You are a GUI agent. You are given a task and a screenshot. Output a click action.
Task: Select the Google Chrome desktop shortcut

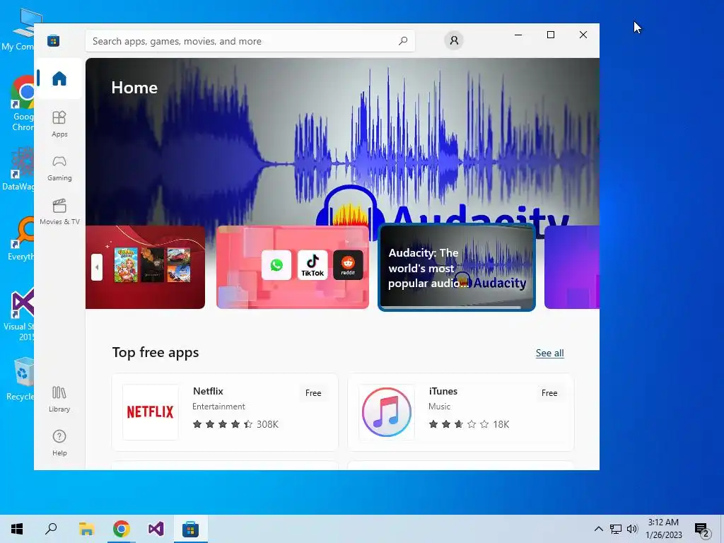tap(22, 103)
